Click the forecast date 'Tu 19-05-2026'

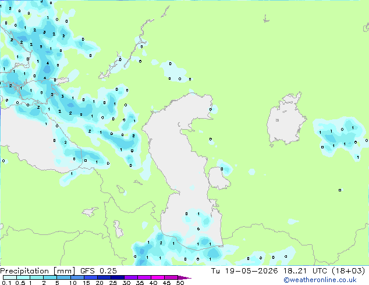tap(244, 271)
